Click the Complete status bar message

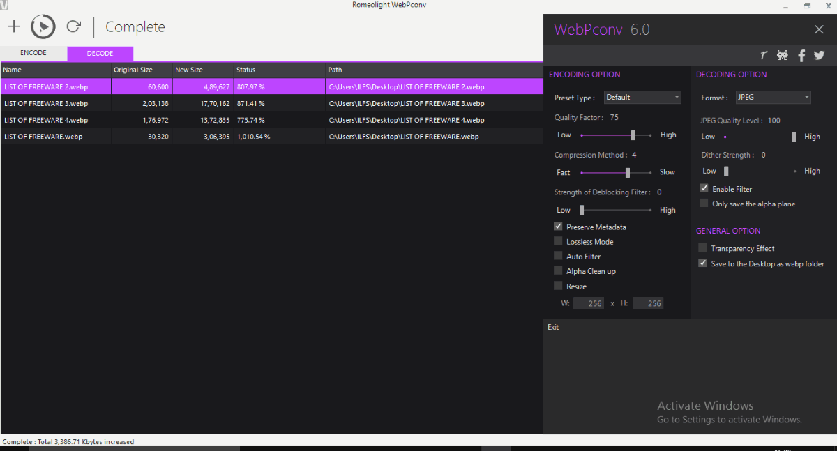(x=68, y=441)
